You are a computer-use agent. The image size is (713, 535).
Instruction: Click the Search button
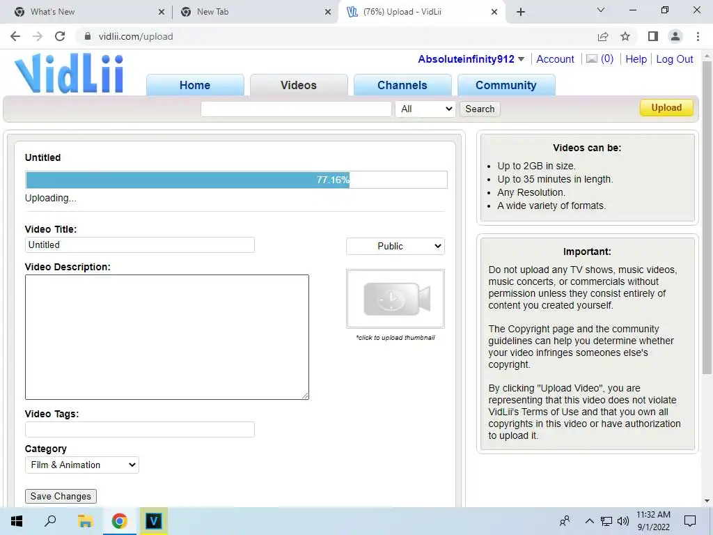[x=480, y=109]
